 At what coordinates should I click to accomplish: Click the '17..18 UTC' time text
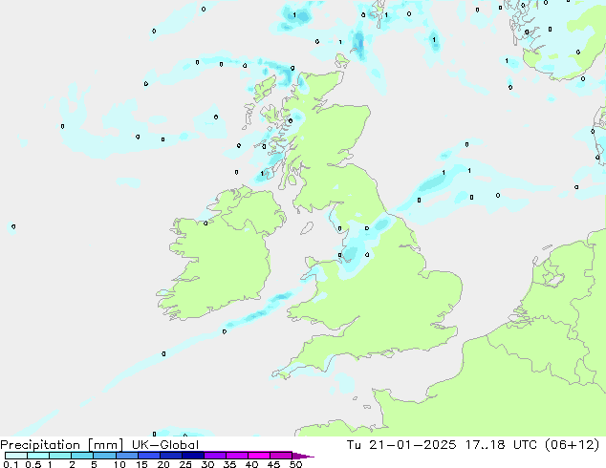click(x=501, y=445)
